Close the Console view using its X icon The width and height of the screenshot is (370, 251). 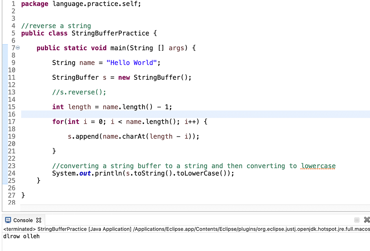point(39,220)
